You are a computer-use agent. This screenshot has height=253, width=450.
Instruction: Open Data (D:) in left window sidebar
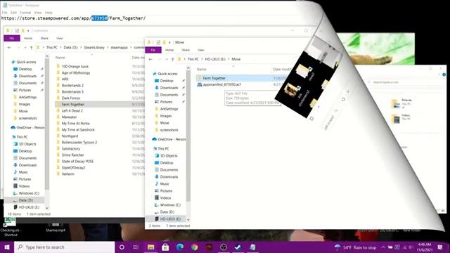point(26,200)
